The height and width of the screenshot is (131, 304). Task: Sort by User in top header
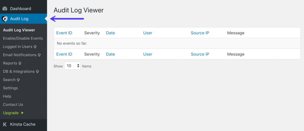coord(148,33)
